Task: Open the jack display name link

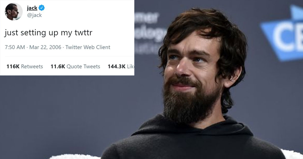Action: coord(32,8)
